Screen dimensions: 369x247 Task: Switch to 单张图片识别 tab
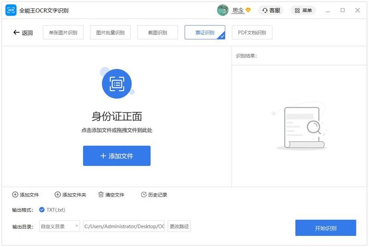click(x=63, y=32)
